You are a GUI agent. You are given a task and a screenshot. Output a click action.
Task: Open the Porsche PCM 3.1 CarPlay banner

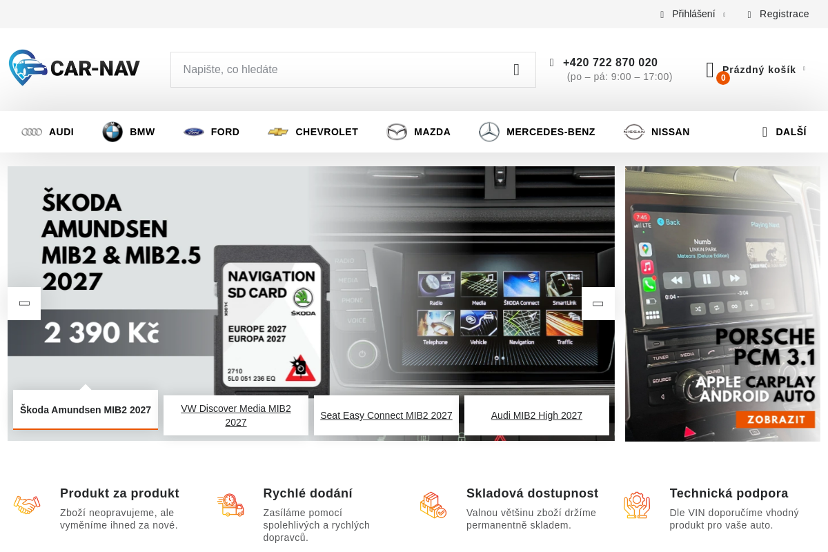[x=722, y=304]
